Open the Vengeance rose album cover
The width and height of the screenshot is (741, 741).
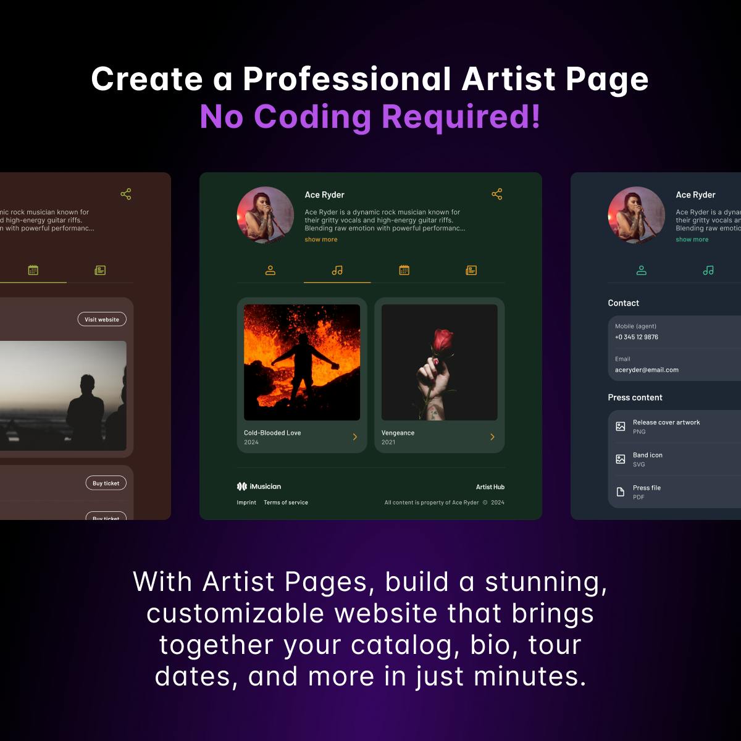pos(440,362)
